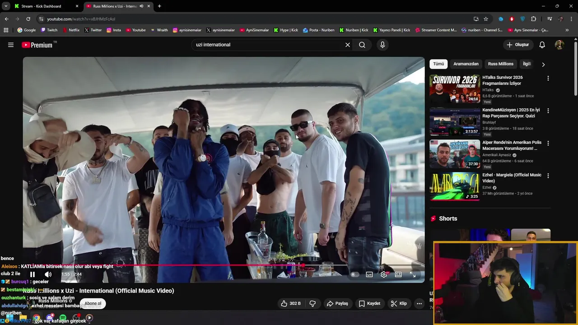Open Chrome from the taskbar
The image size is (578, 325).
[36, 318]
